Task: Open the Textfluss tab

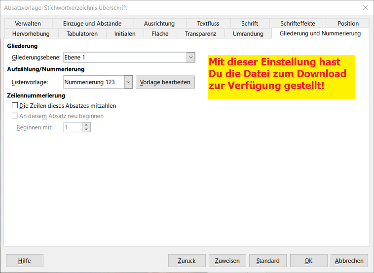Action: pyautogui.click(x=208, y=23)
